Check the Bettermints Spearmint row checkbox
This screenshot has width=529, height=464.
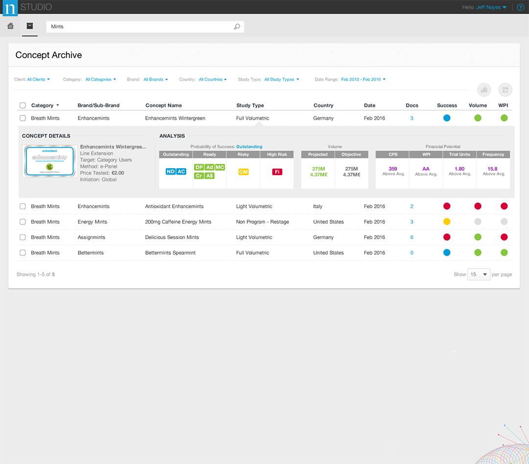23,253
